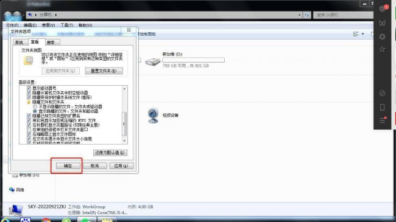The height and width of the screenshot is (222, 396).
Task: Click 网络 in the navigation pane
Action: [x=20, y=190]
